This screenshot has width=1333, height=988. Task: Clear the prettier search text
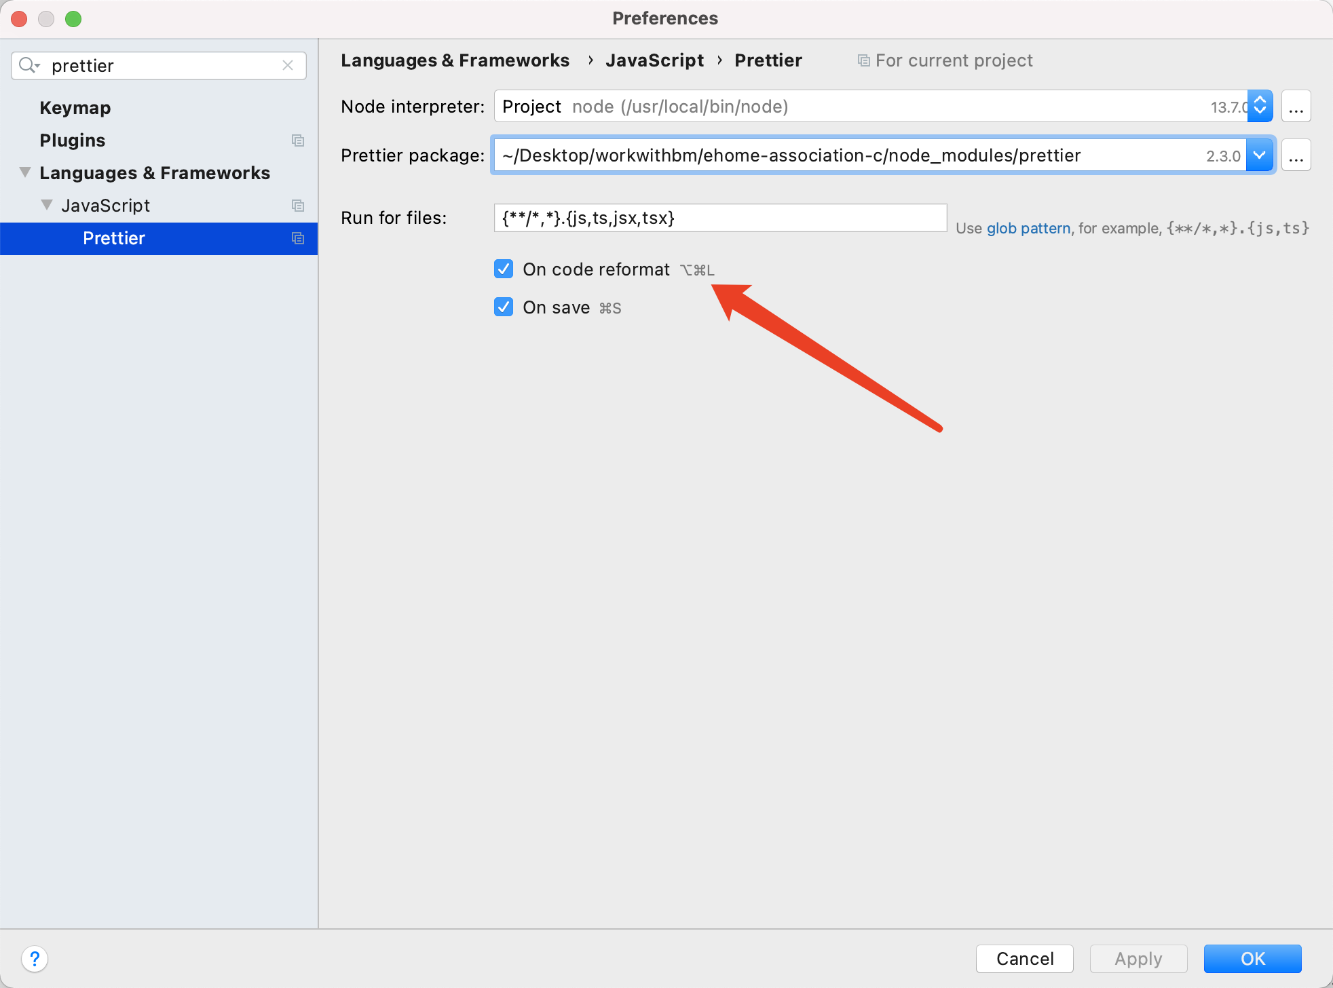tap(288, 65)
